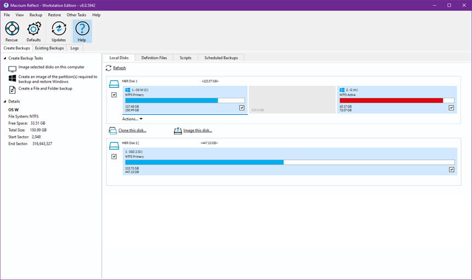Screen dimensions: 472x280
Task: Click the Image this disk icon
Action: point(178,131)
